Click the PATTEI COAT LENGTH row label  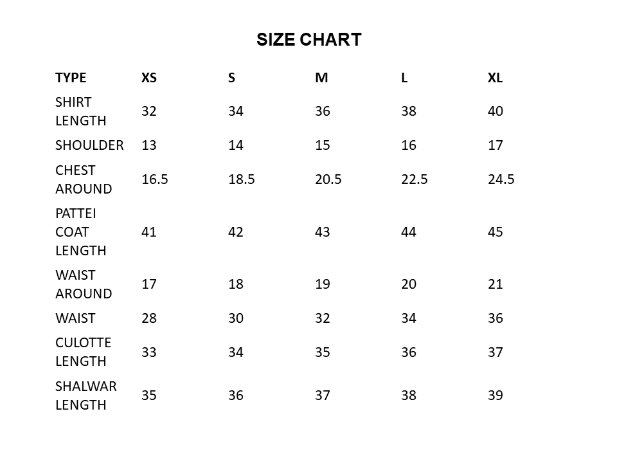pos(80,232)
